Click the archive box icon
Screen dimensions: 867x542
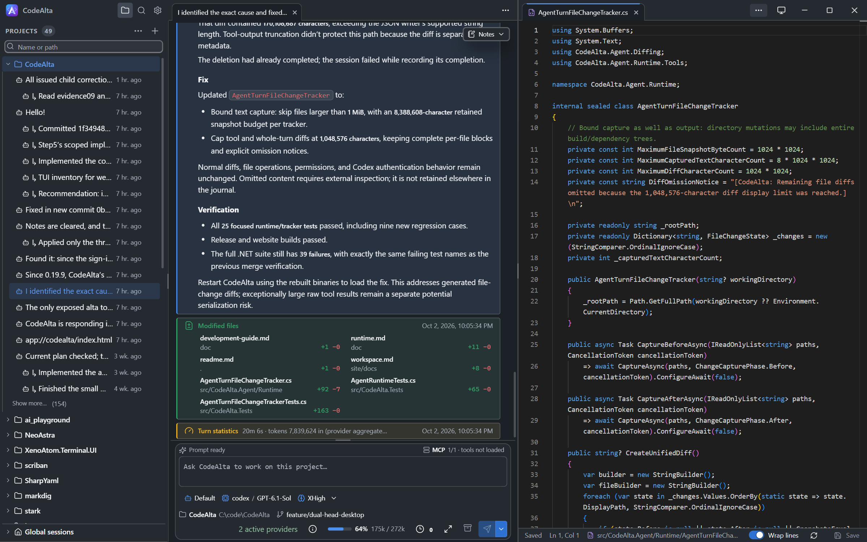click(x=467, y=528)
